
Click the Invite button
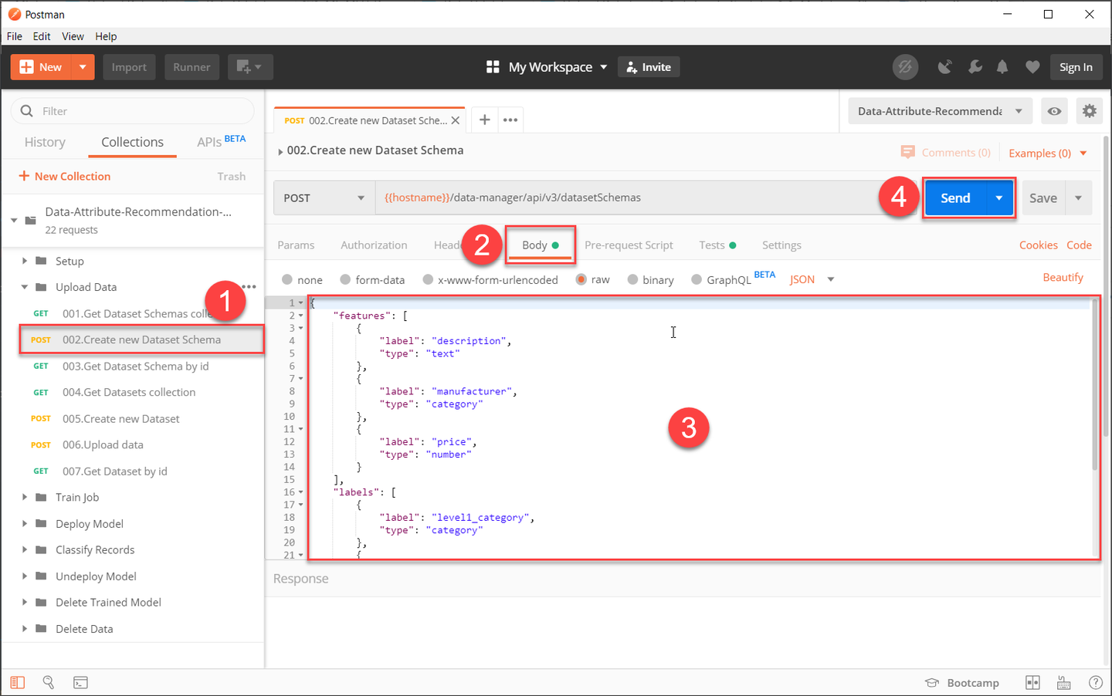(649, 67)
